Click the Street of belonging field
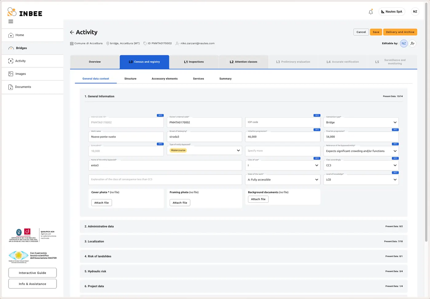 [x=204, y=137]
